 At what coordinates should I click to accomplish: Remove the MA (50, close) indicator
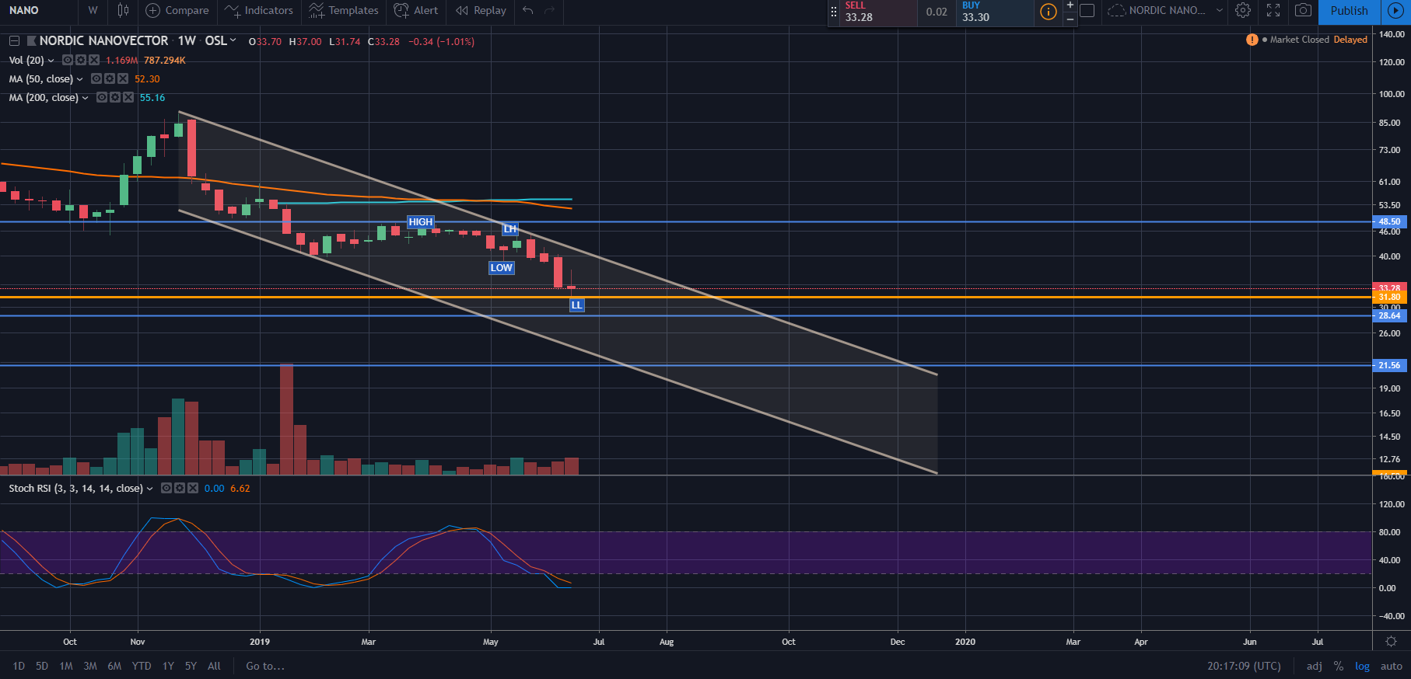pos(123,78)
